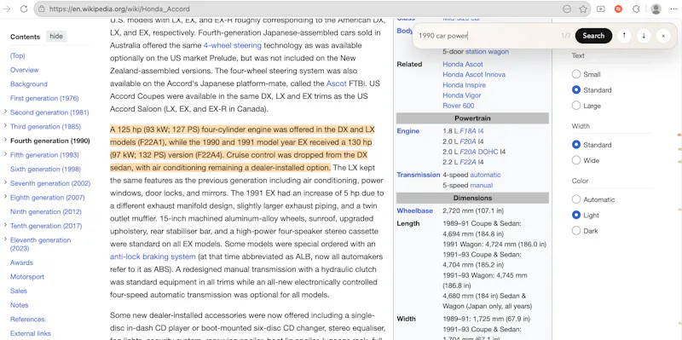Open the anti-lock braking system link
The width and height of the screenshot is (682, 340).
coord(153,256)
